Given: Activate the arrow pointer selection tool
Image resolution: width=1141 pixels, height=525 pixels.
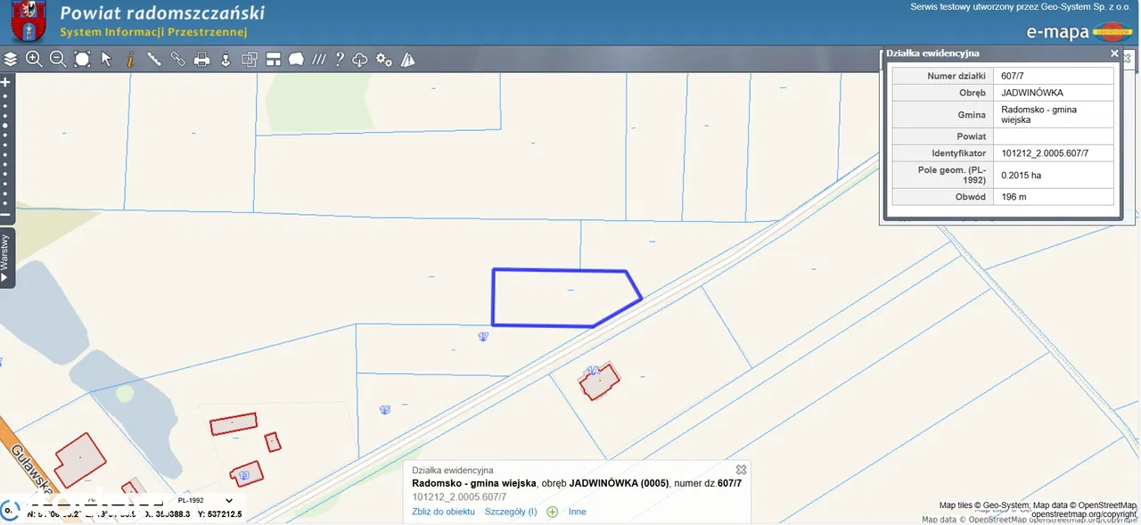Looking at the screenshot, I should click(106, 60).
